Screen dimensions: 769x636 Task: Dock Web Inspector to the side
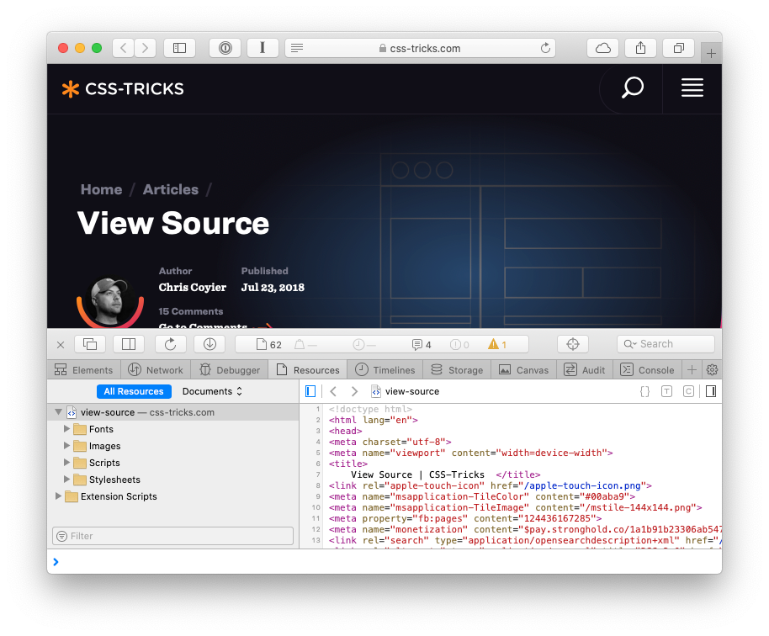pos(129,344)
